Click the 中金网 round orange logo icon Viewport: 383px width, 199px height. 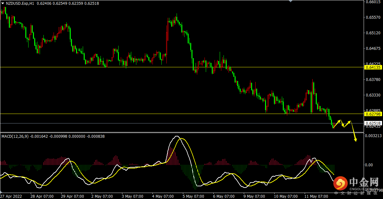pyautogui.click(x=340, y=183)
